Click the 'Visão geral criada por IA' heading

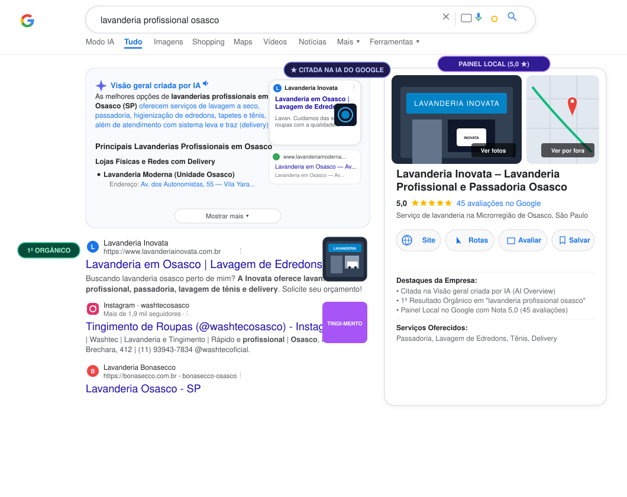point(155,86)
